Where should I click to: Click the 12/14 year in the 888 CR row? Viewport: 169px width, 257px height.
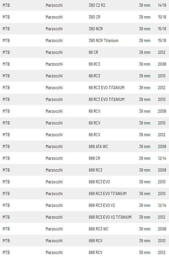[x=162, y=158]
